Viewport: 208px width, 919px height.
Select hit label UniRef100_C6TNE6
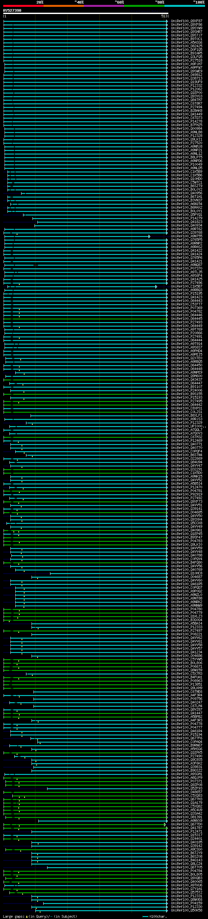(187, 692)
